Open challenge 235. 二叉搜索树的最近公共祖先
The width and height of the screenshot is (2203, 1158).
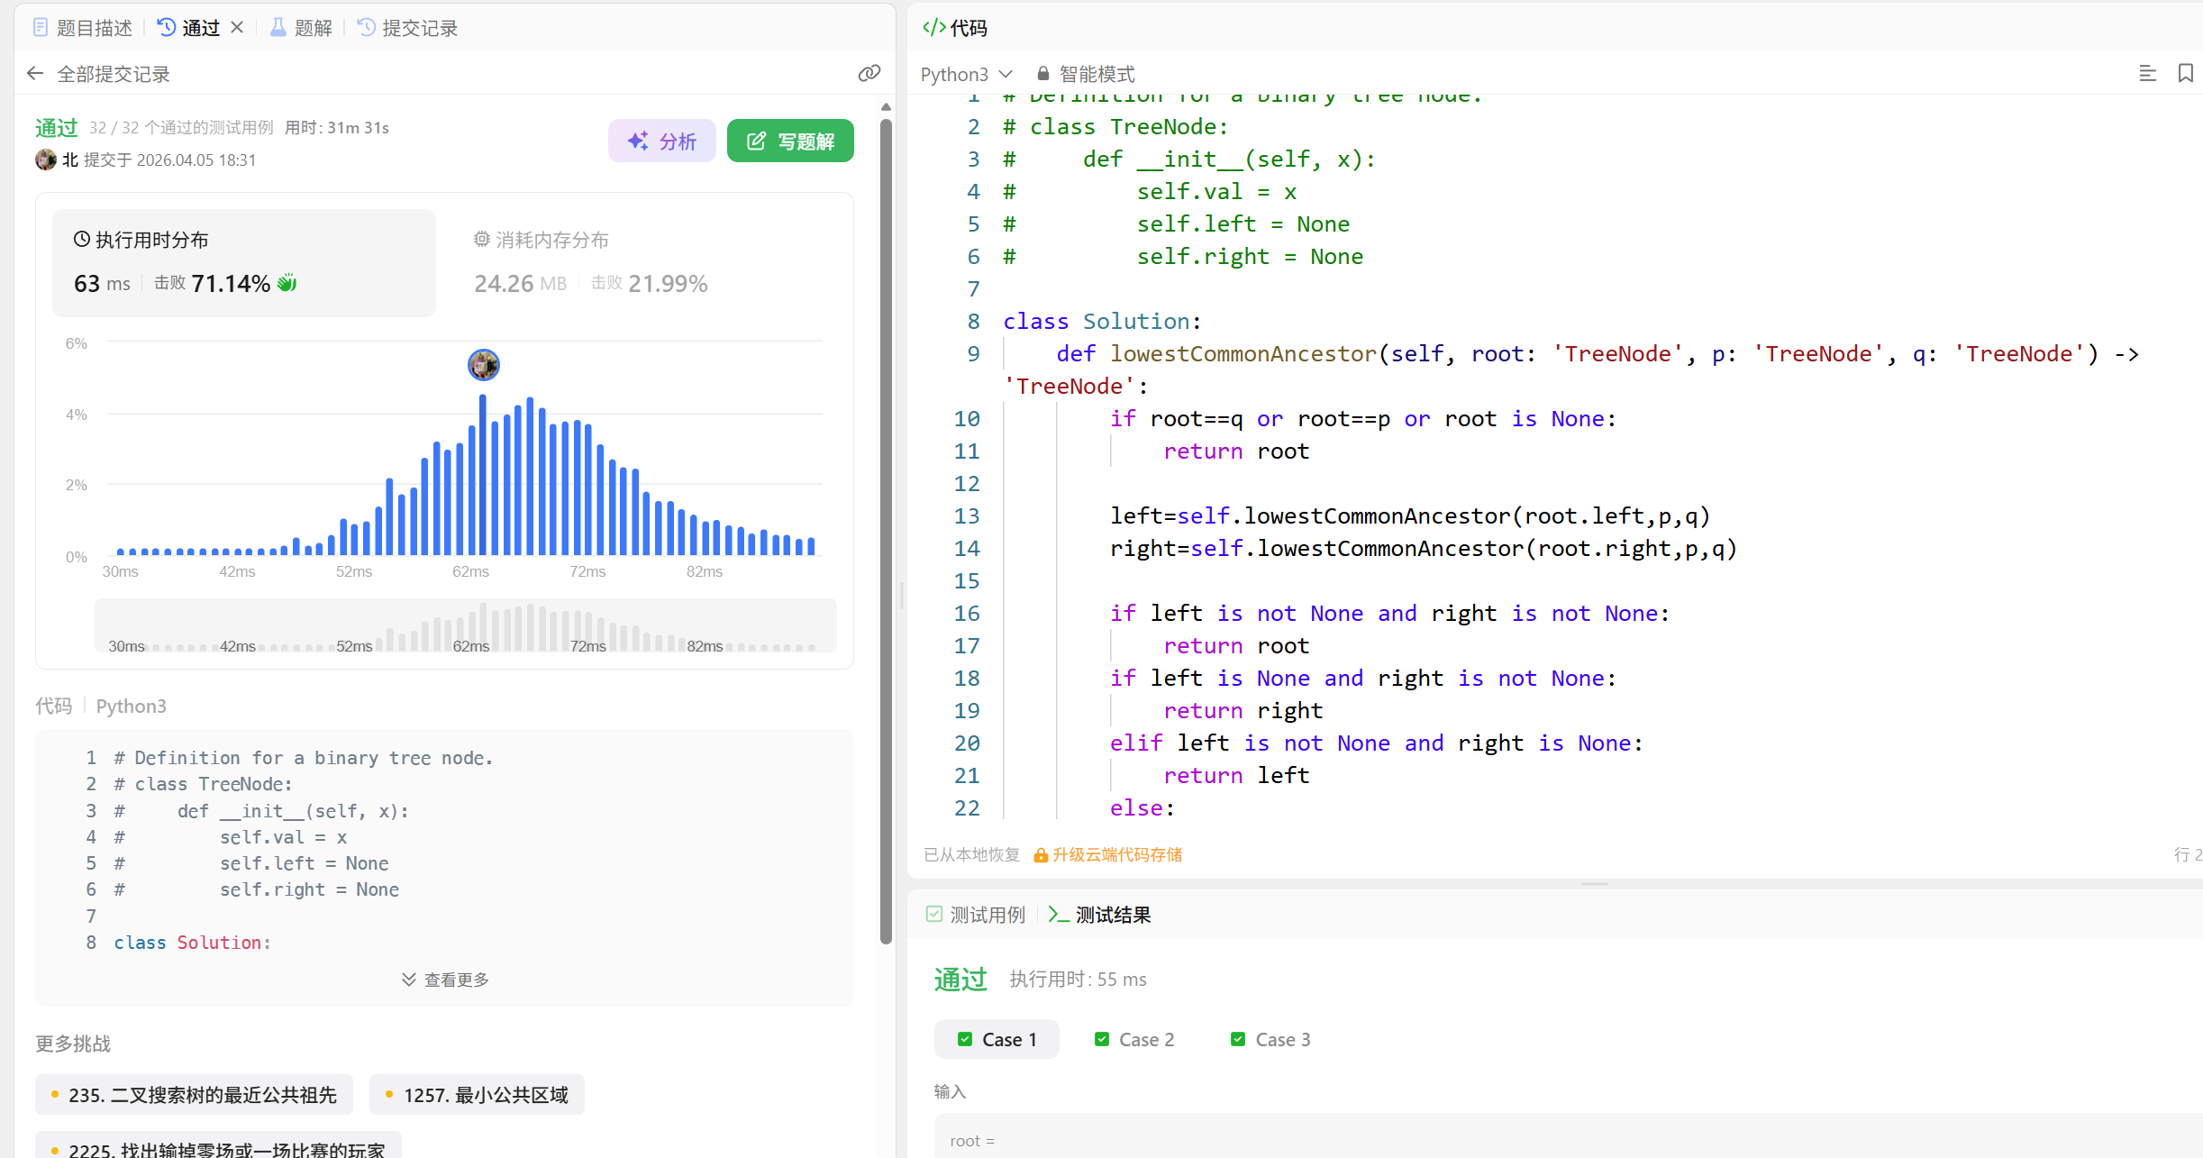click(194, 1095)
